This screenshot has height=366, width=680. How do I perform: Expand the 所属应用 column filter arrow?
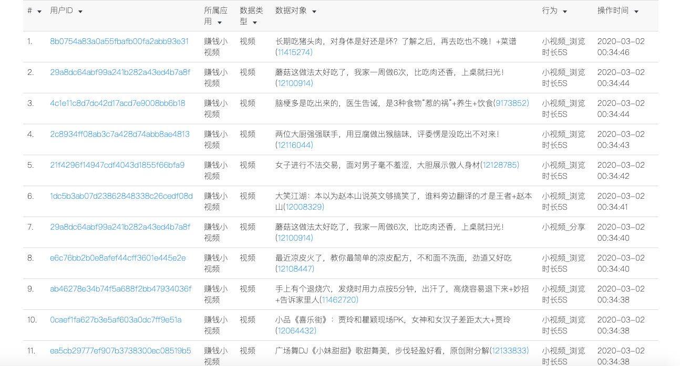(x=220, y=23)
